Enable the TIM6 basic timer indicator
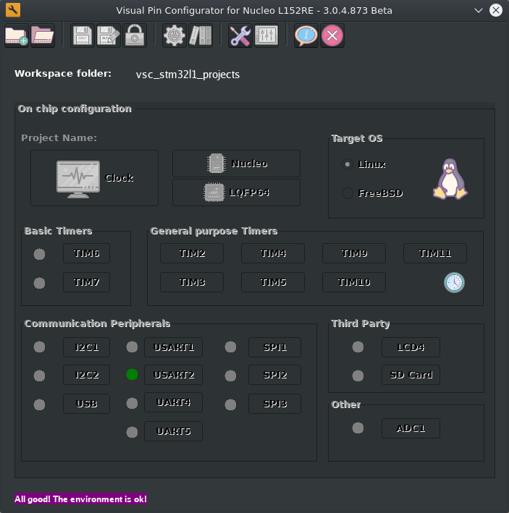The width and height of the screenshot is (509, 513). (x=39, y=254)
